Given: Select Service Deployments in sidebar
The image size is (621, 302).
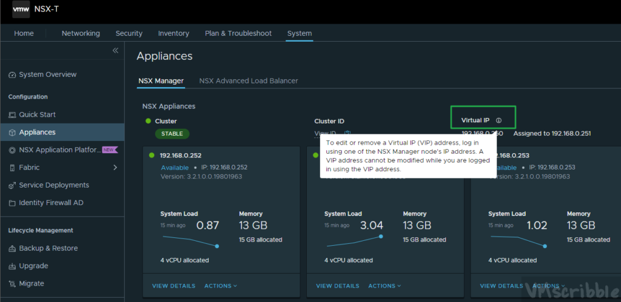Looking at the screenshot, I should tap(53, 185).
